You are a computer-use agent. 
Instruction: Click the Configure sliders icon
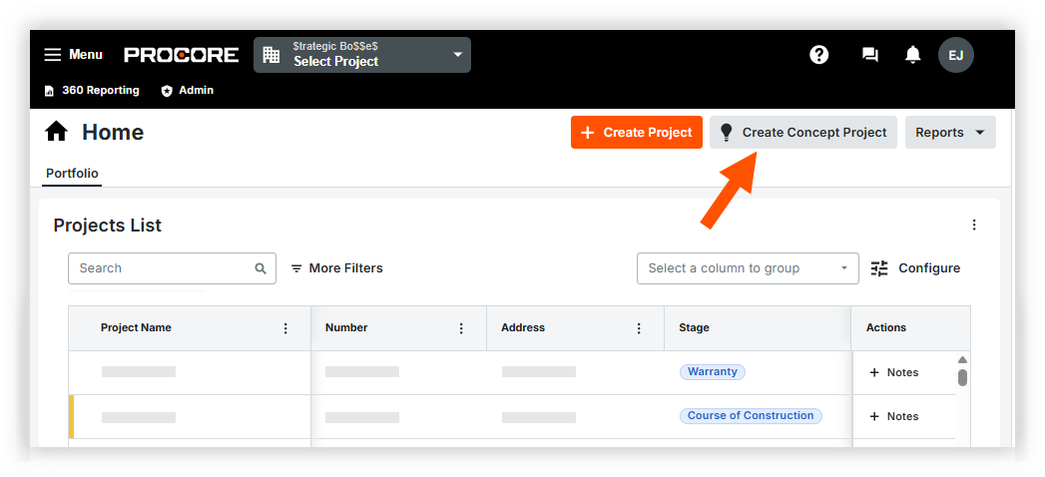[879, 268]
